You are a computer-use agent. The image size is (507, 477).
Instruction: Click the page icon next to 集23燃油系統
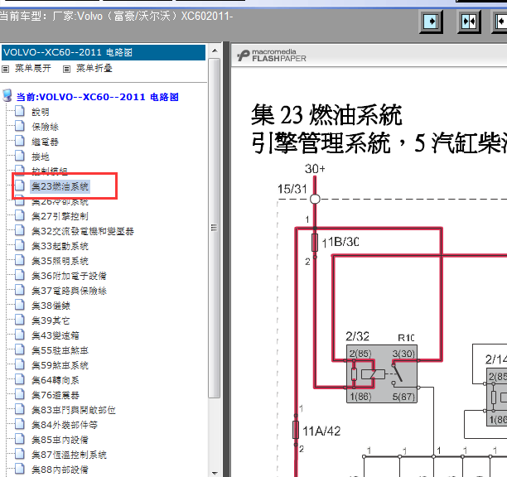[20, 185]
